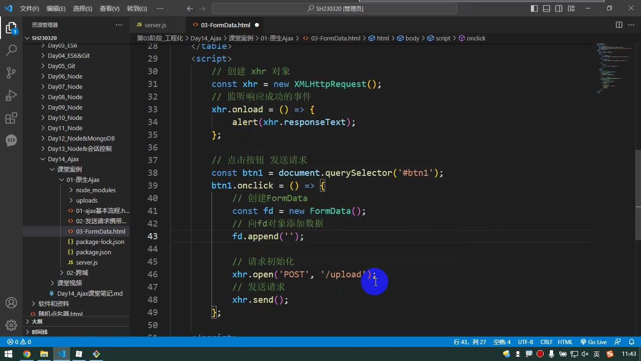Expand the 02-跨域 folder
The height and width of the screenshot is (361, 641).
[76, 273]
